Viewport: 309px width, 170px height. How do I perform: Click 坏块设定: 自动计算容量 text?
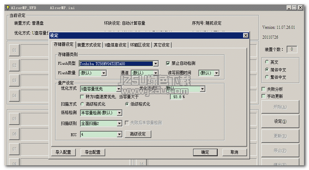124,23
